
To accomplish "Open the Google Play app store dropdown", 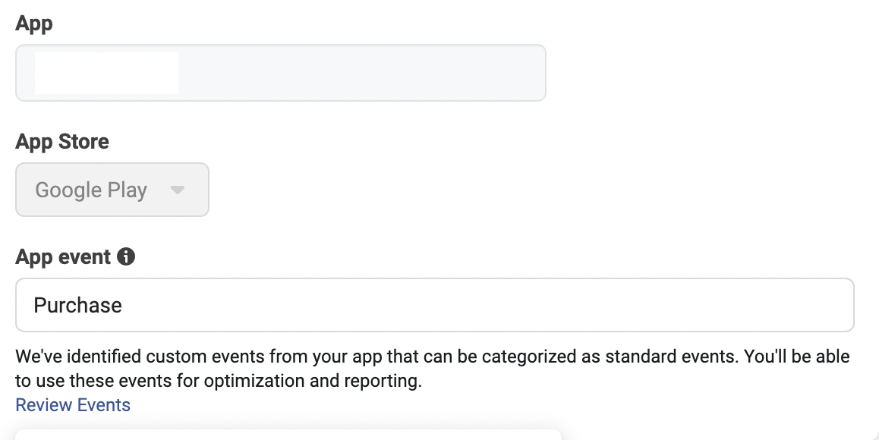I will (112, 190).
